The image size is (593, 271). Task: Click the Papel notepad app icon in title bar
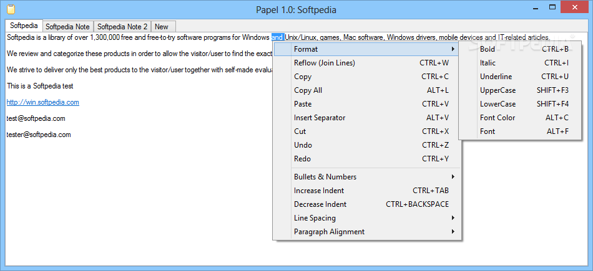[x=11, y=9]
